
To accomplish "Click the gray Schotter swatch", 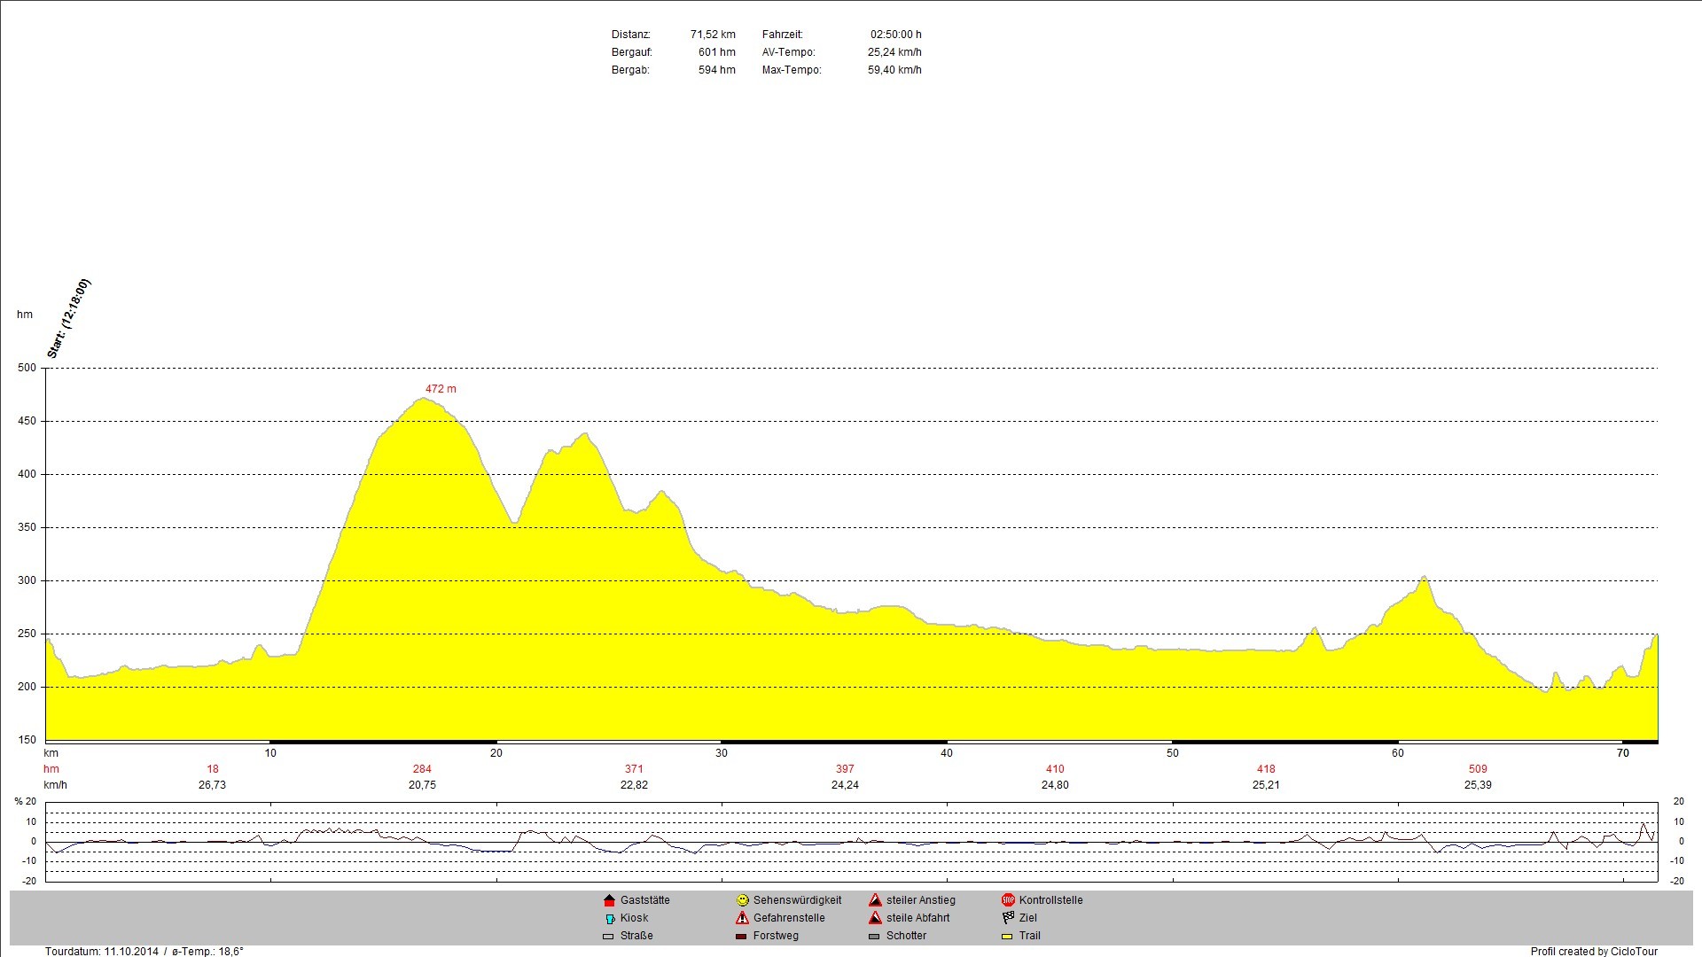I will coord(874,937).
